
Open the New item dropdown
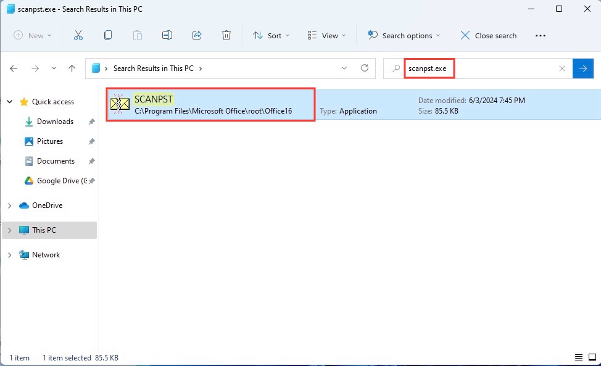tap(33, 36)
